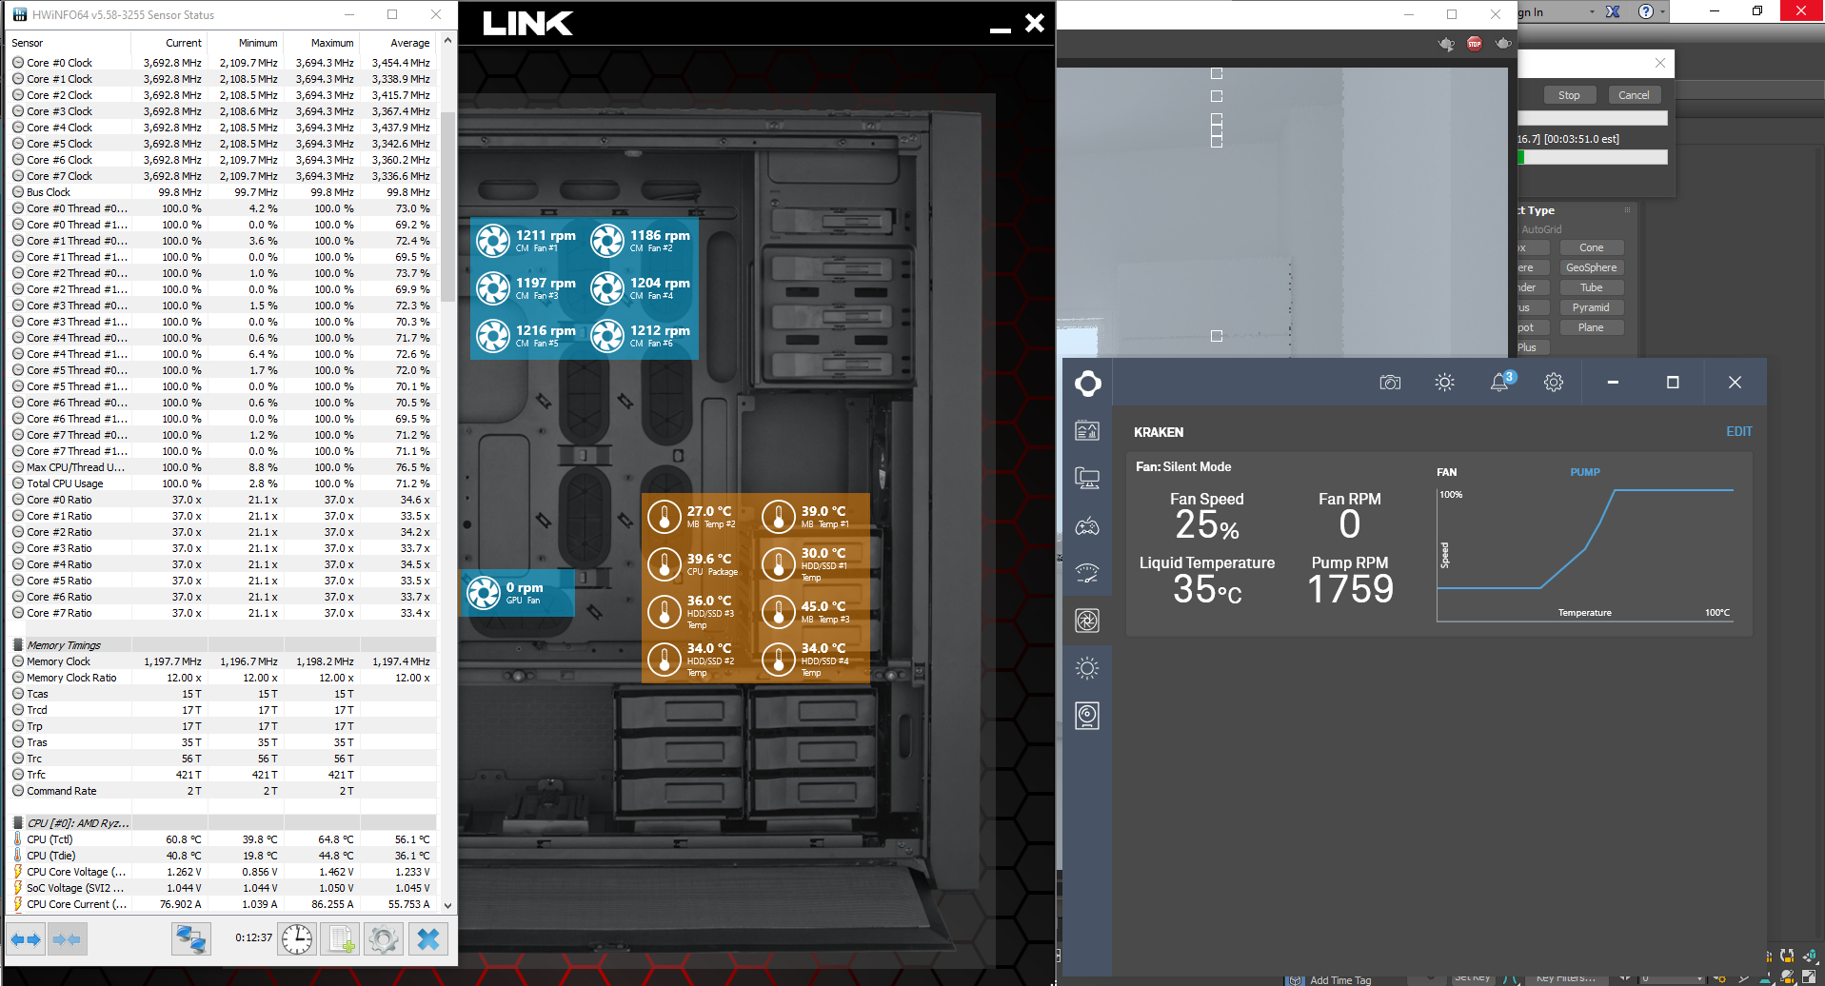Image resolution: width=1825 pixels, height=986 pixels.
Task: Click green rendering progress bar
Action: 1593,157
